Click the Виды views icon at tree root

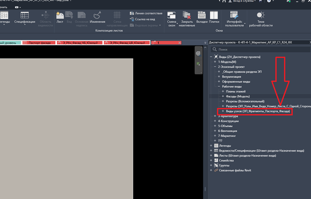coord(216,57)
